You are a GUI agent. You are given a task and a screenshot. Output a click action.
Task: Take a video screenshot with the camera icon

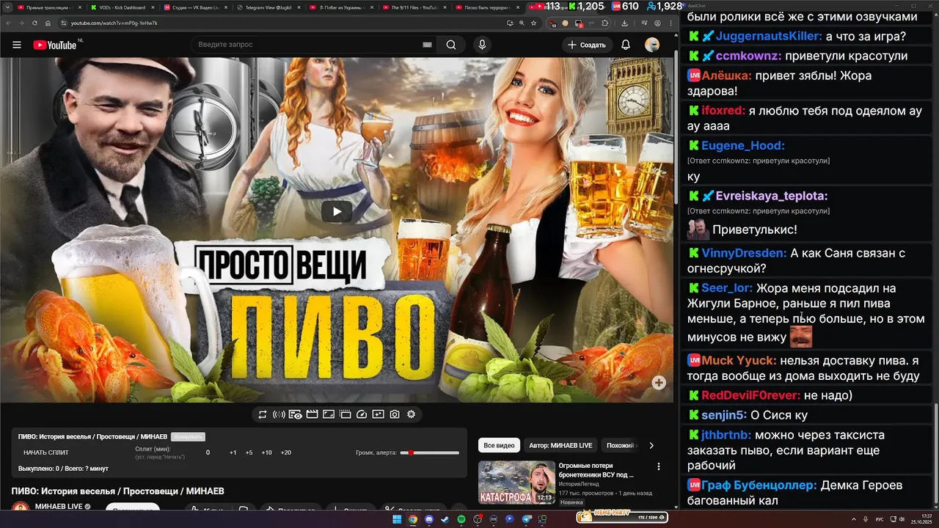[395, 414]
